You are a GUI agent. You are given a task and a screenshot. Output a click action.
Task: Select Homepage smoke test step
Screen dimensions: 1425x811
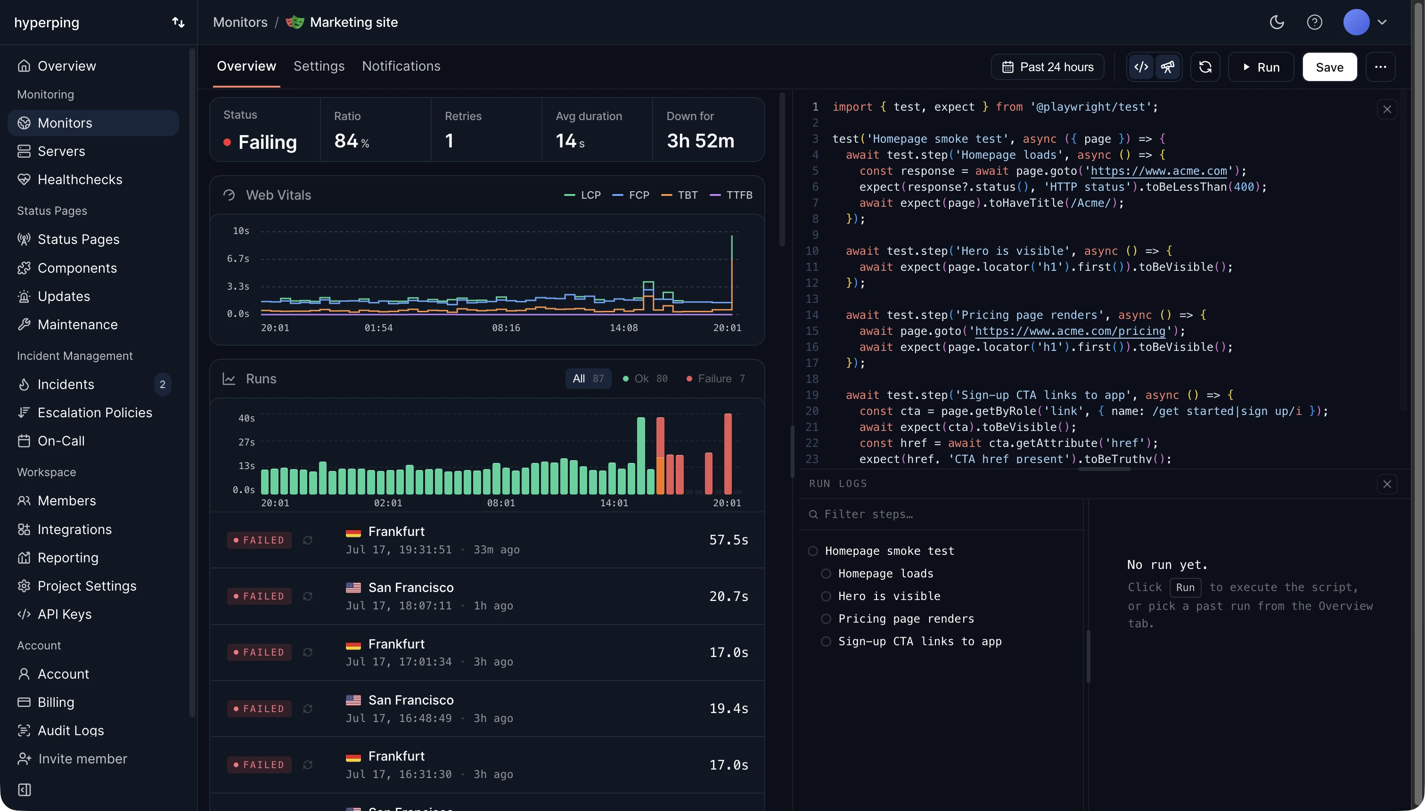[x=881, y=551]
